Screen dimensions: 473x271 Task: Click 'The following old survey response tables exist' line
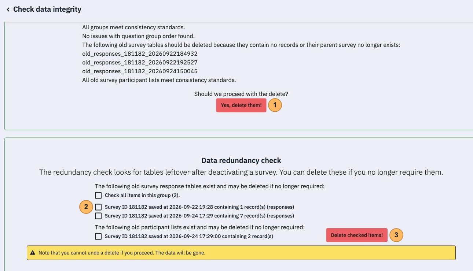210,186
